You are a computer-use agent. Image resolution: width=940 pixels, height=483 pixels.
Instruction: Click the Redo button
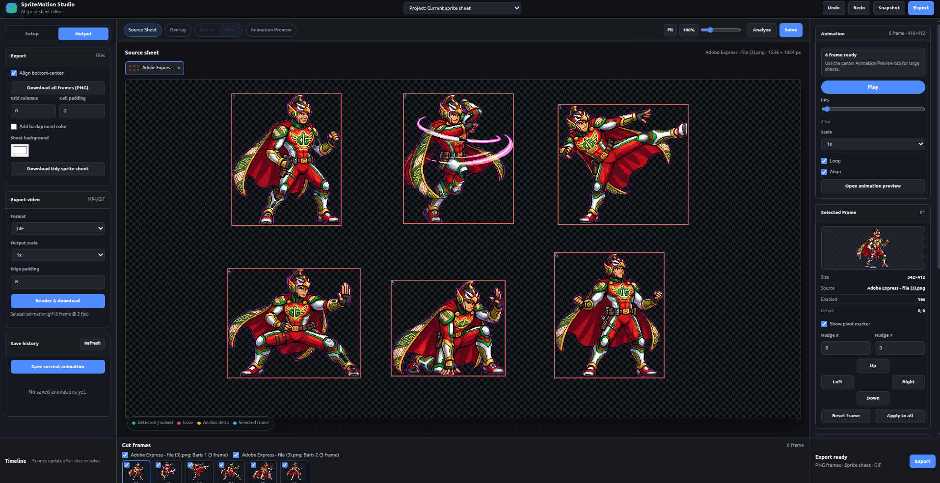[859, 8]
